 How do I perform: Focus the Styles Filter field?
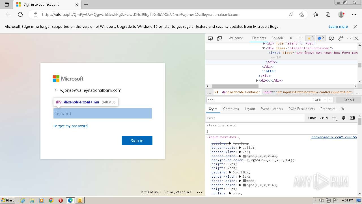click(x=255, y=118)
